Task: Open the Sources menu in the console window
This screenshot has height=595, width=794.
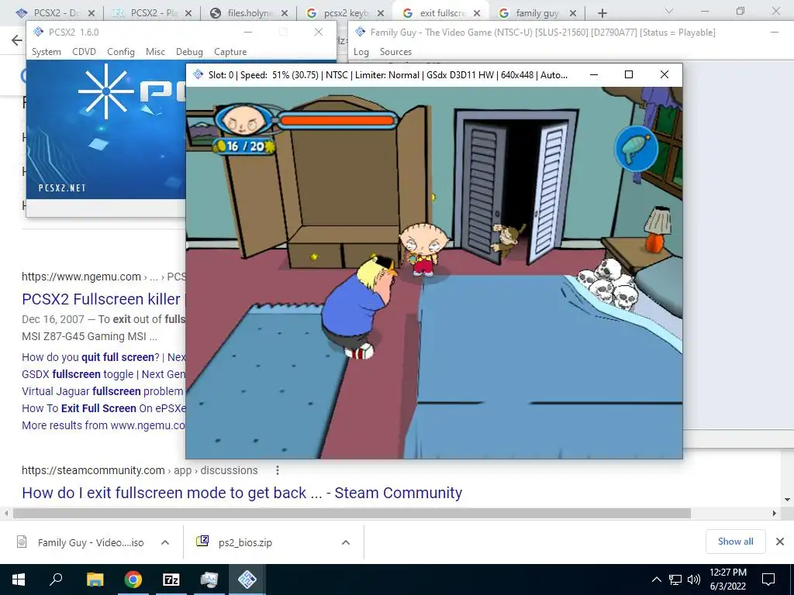Action: (x=395, y=52)
